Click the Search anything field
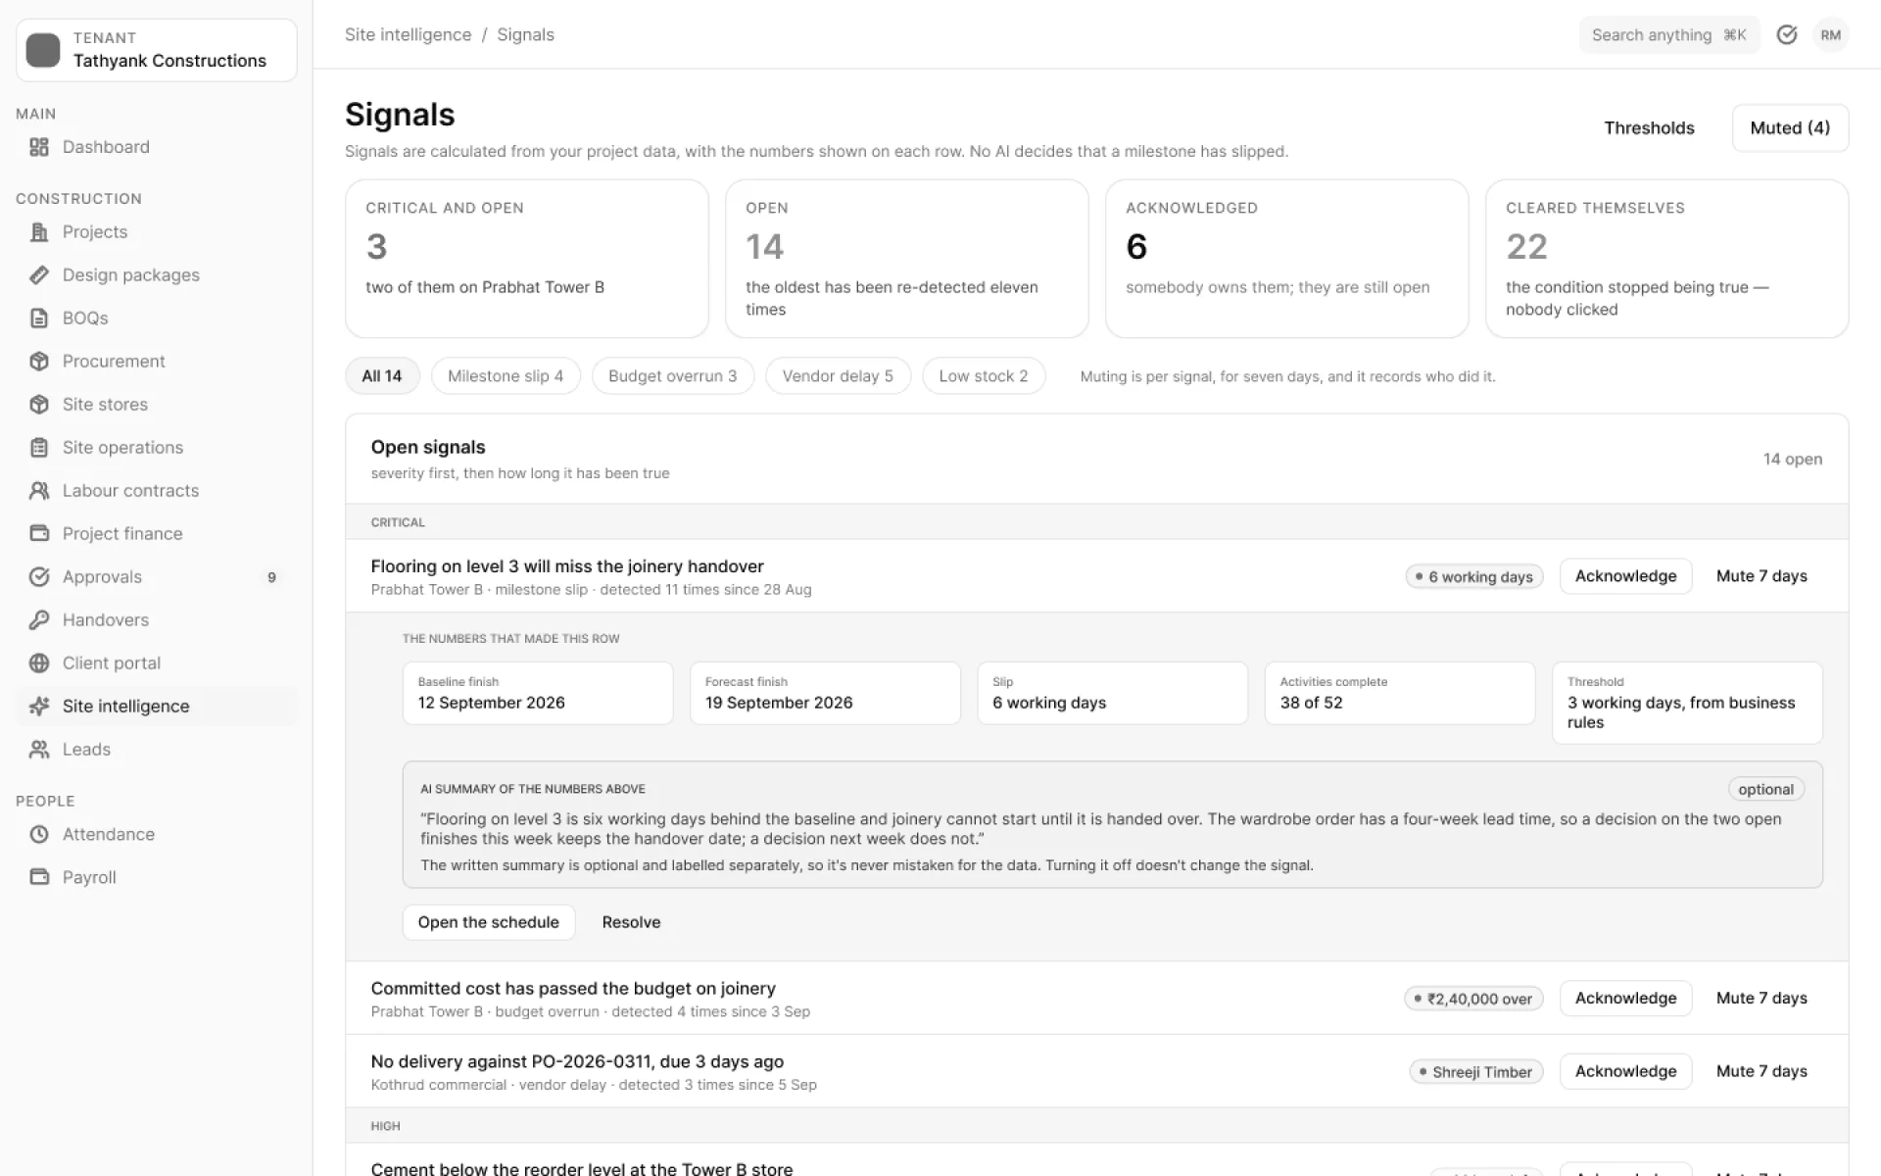Viewport: 1881px width, 1176px height. [x=1669, y=35]
